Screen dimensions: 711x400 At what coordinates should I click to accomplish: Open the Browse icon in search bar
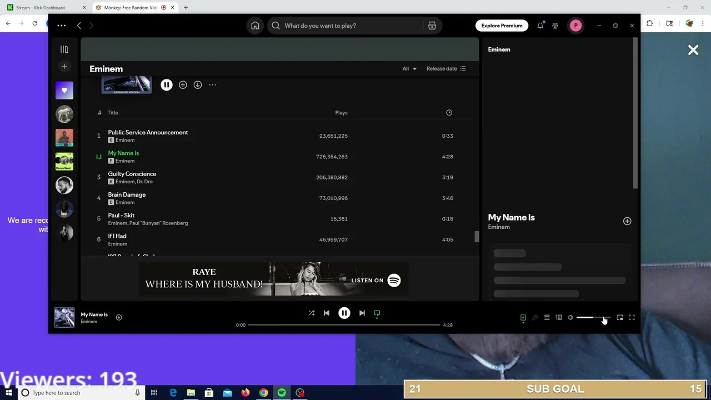tap(432, 26)
